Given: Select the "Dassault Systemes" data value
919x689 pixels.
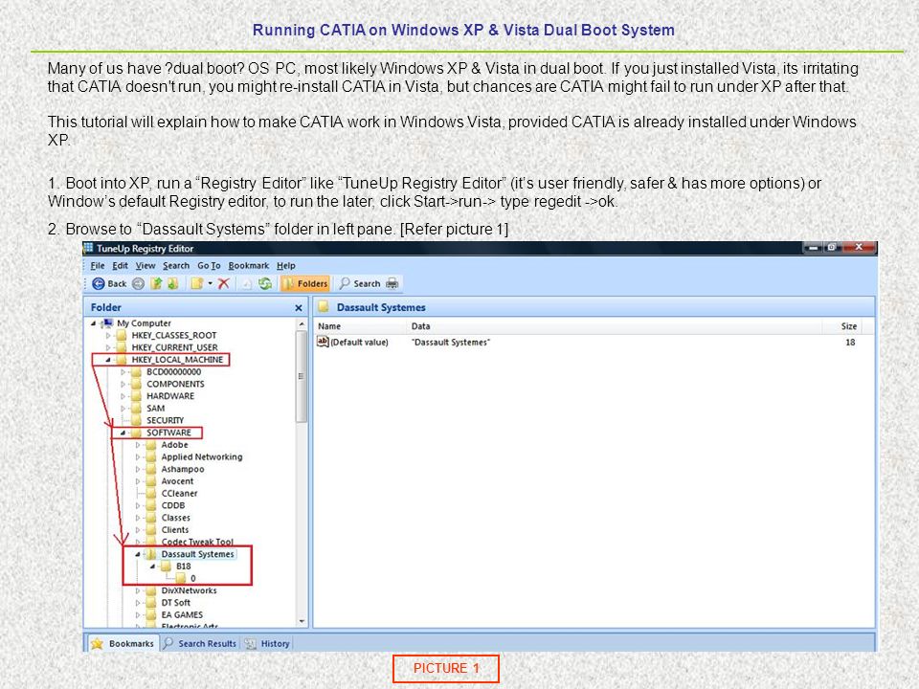Looking at the screenshot, I should (450, 343).
